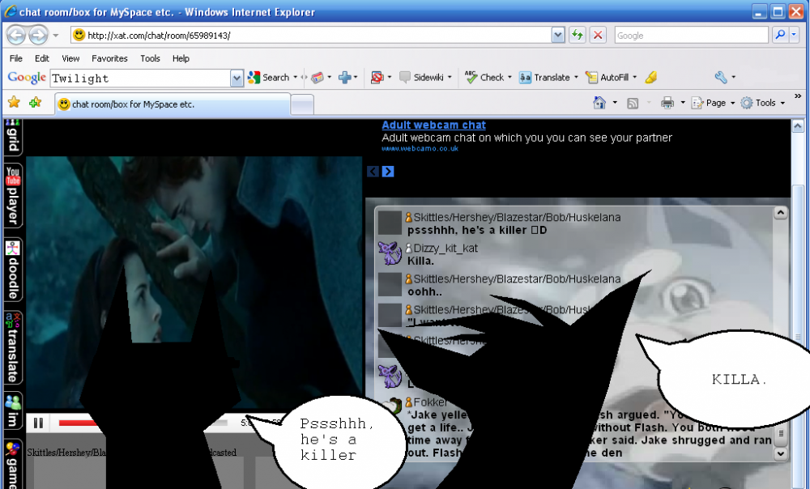Open the recent pages dropdown beside Forward
810x489 pixels.
point(56,36)
